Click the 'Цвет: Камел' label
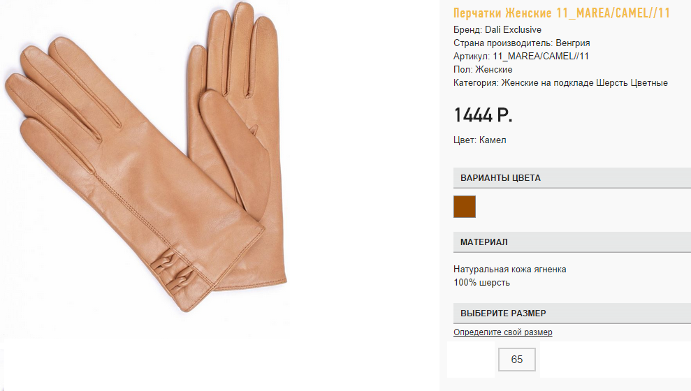 (x=479, y=140)
